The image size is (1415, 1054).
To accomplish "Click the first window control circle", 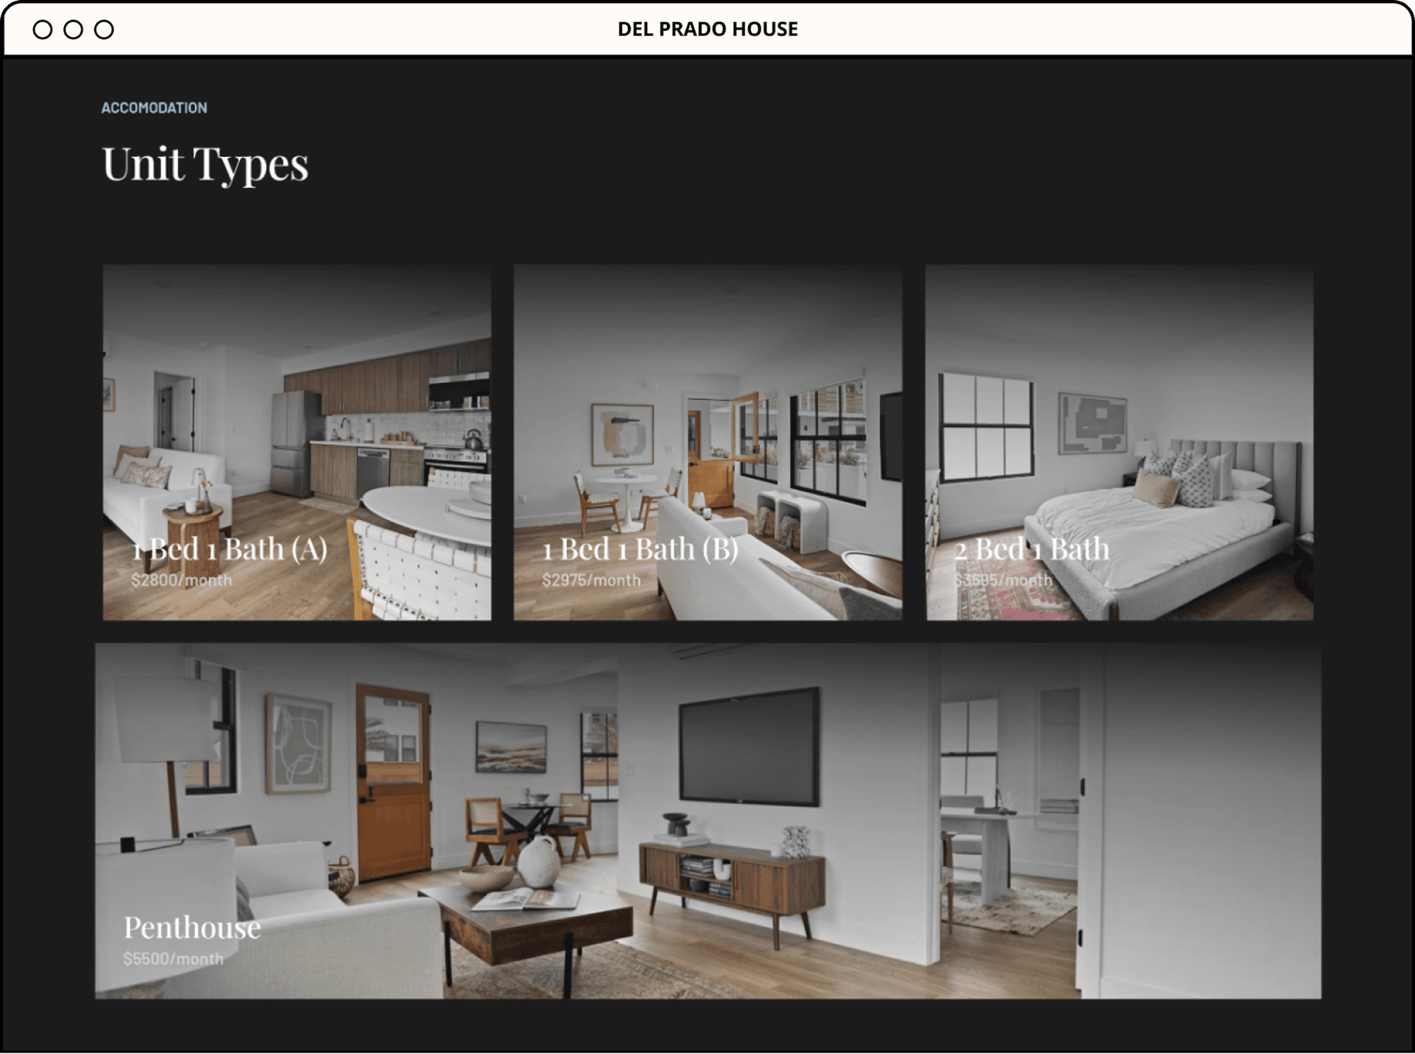I will pyautogui.click(x=43, y=29).
